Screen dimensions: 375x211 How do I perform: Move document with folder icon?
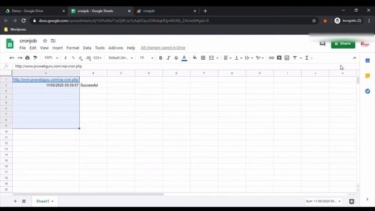click(53, 41)
